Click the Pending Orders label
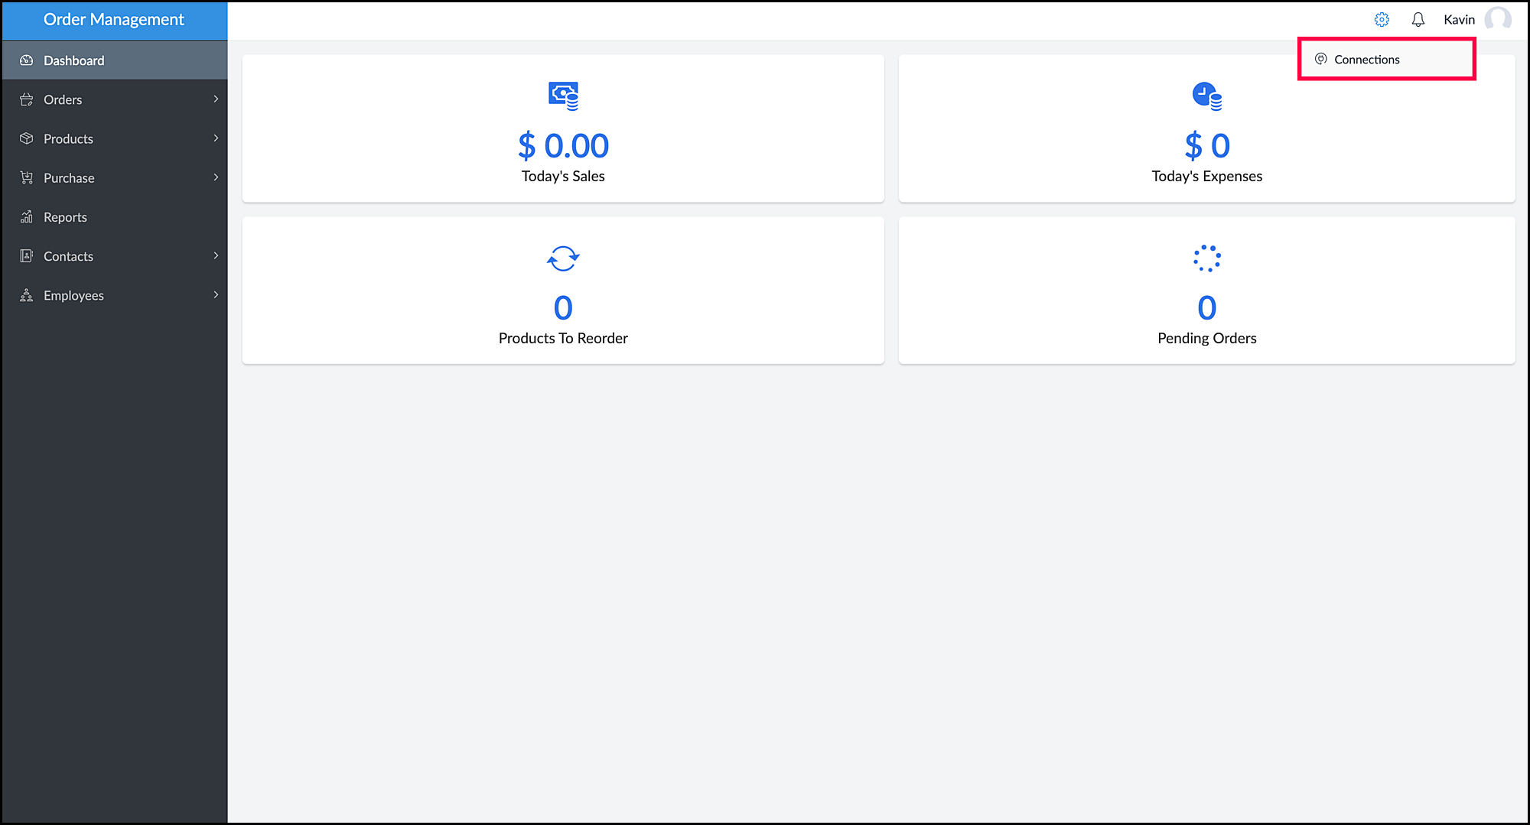1530x825 pixels. (x=1207, y=338)
